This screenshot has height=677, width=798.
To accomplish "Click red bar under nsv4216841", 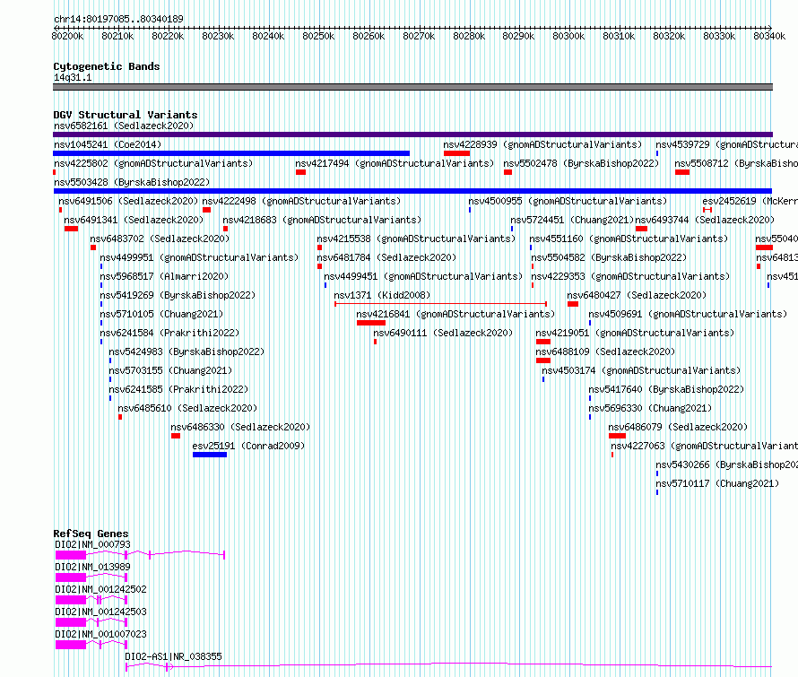I will (x=371, y=323).
